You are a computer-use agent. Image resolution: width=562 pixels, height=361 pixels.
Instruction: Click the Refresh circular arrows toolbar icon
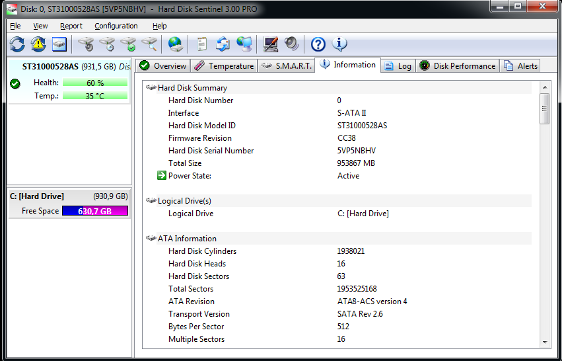pos(17,44)
